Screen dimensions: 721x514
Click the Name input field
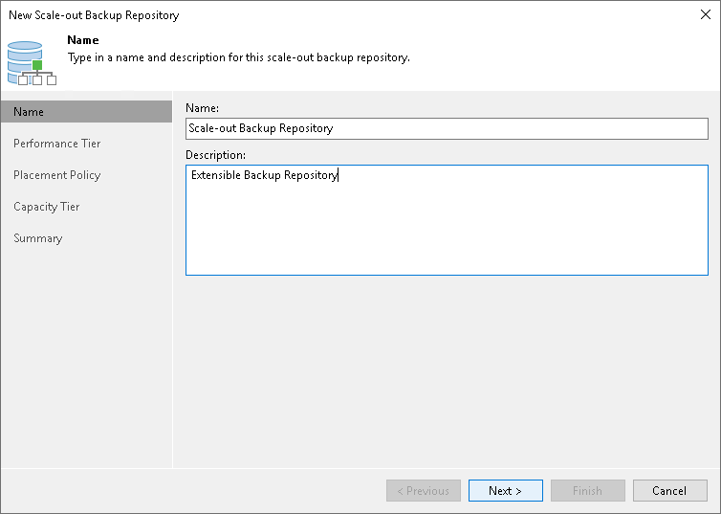[x=447, y=128]
